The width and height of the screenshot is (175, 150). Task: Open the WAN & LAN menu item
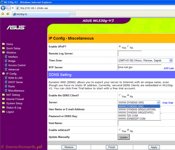(15, 78)
